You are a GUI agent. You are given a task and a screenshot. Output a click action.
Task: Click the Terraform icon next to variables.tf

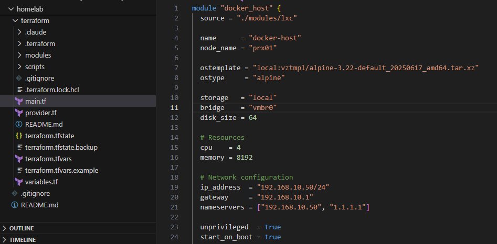[19, 182]
